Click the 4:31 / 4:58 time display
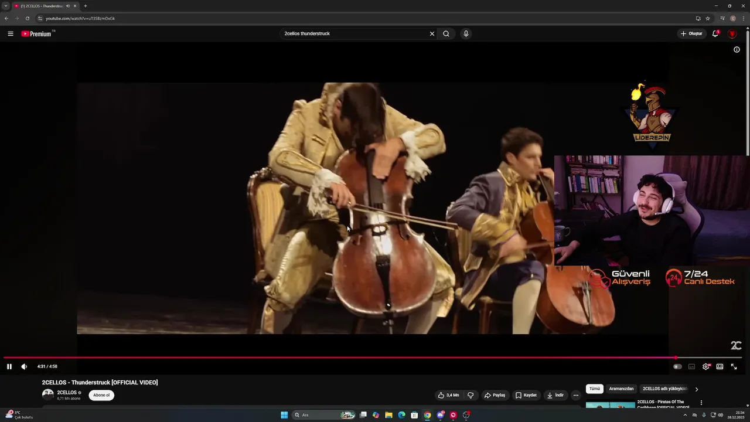 tap(47, 366)
